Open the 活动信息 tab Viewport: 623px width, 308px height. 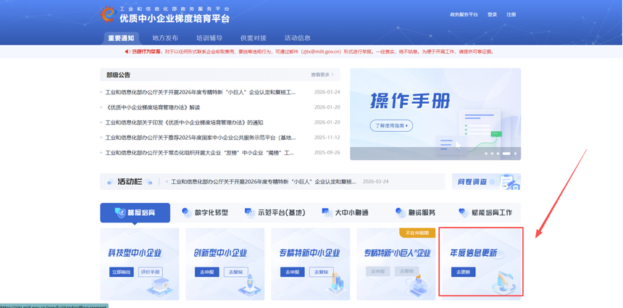[x=298, y=38]
